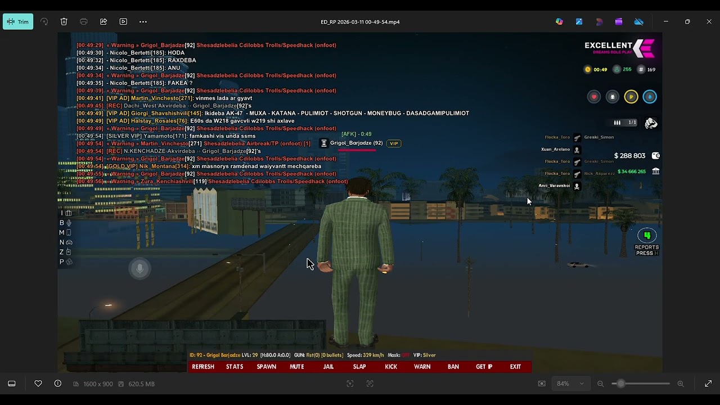Click the play-in-box icon in top toolbar
The image size is (720, 405).
123,22
